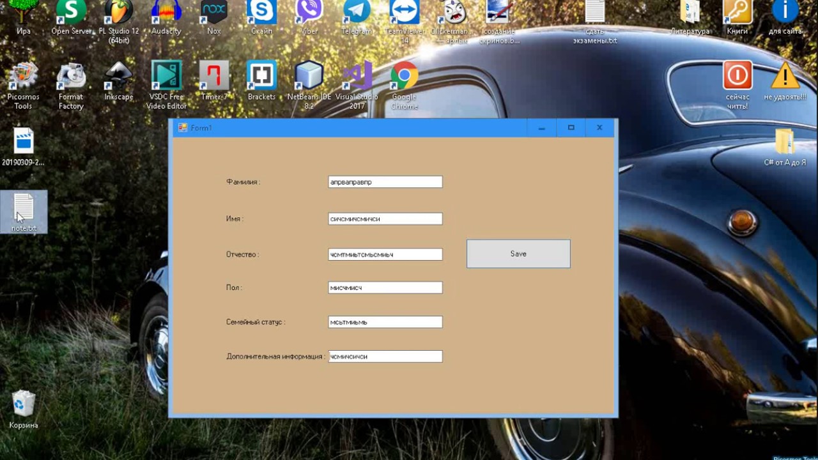Image resolution: width=818 pixels, height=460 pixels.
Task: Click the Фамилия : label
Action: pyautogui.click(x=243, y=182)
